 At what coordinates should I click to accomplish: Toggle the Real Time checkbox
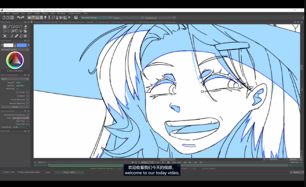click(27, 121)
